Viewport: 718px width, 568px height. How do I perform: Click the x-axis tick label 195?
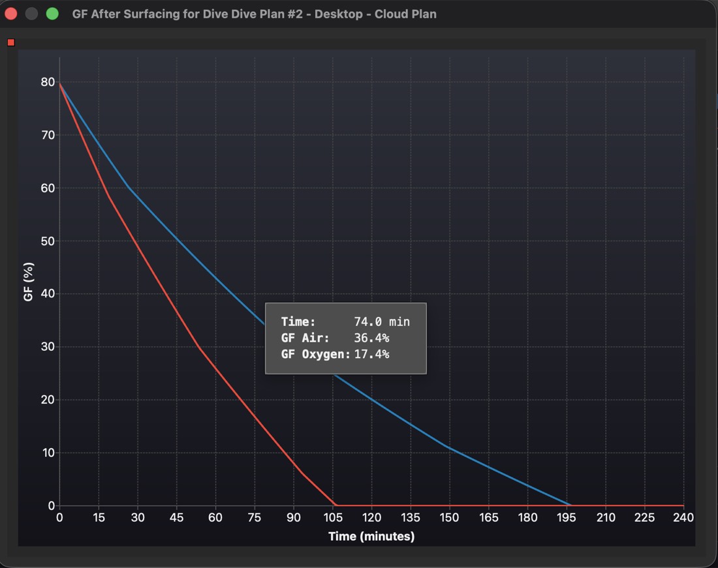click(x=567, y=517)
